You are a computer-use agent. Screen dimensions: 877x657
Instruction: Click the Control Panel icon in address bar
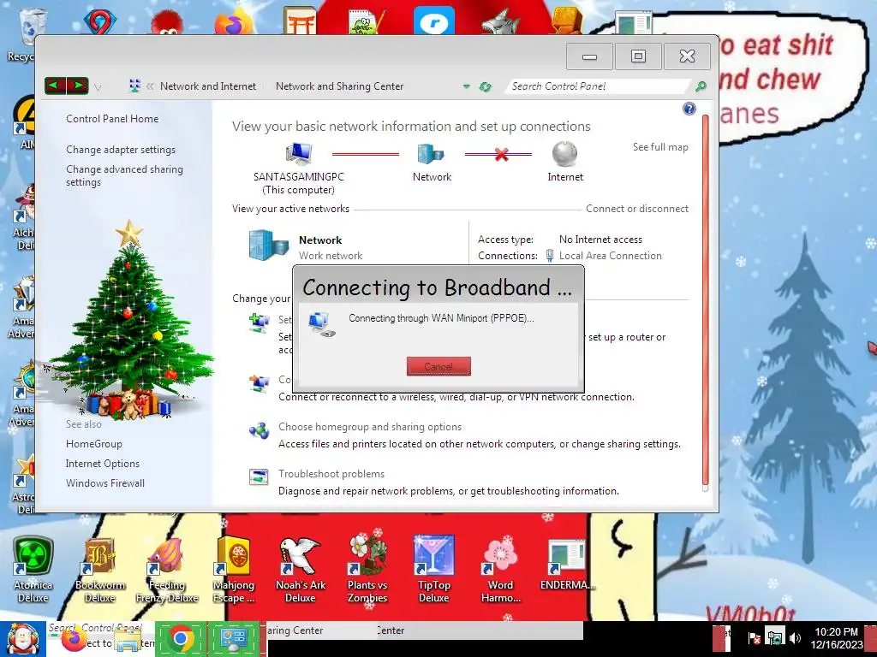[x=134, y=86]
